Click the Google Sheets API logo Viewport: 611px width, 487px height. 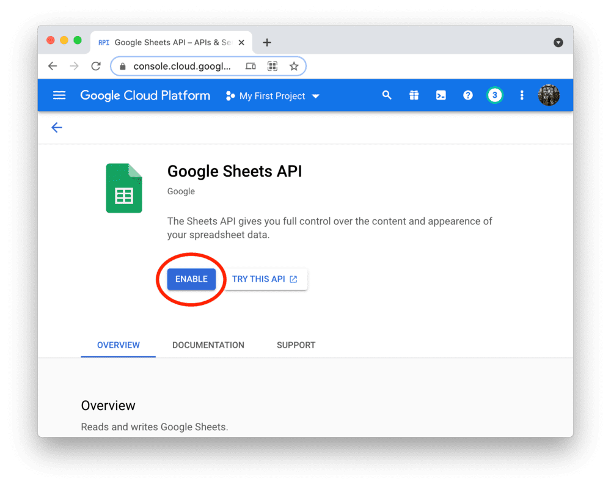coord(124,188)
